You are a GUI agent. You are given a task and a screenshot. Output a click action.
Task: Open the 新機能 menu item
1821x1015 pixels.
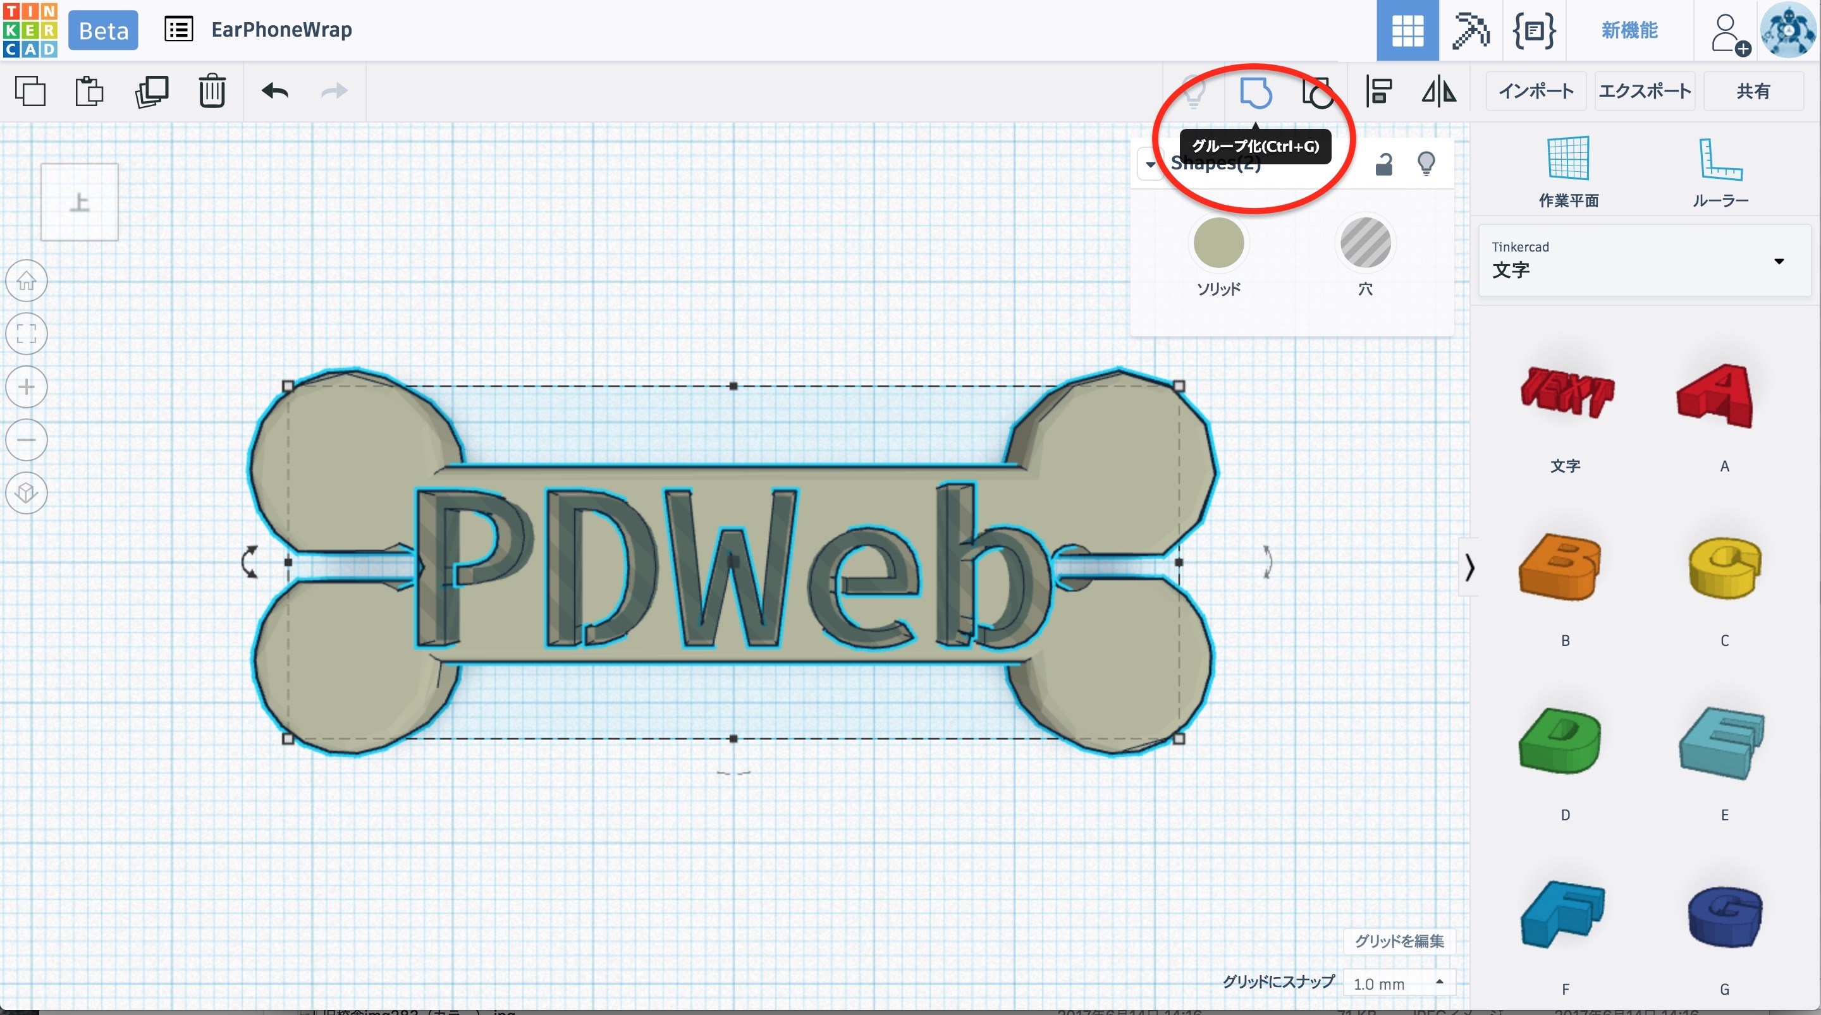click(x=1629, y=30)
